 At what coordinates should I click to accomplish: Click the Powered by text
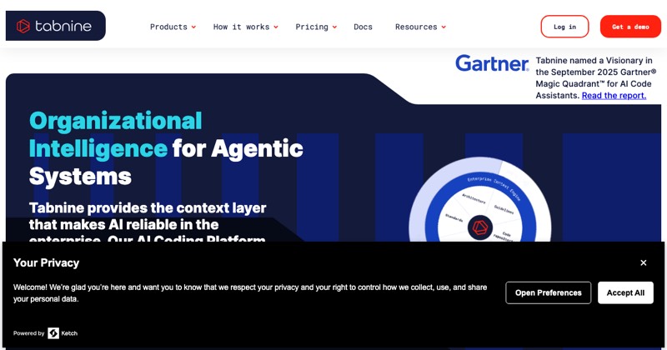tap(28, 333)
